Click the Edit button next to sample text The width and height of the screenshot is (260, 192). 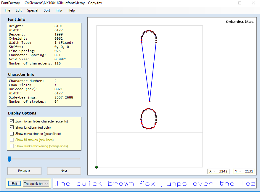click(14, 183)
